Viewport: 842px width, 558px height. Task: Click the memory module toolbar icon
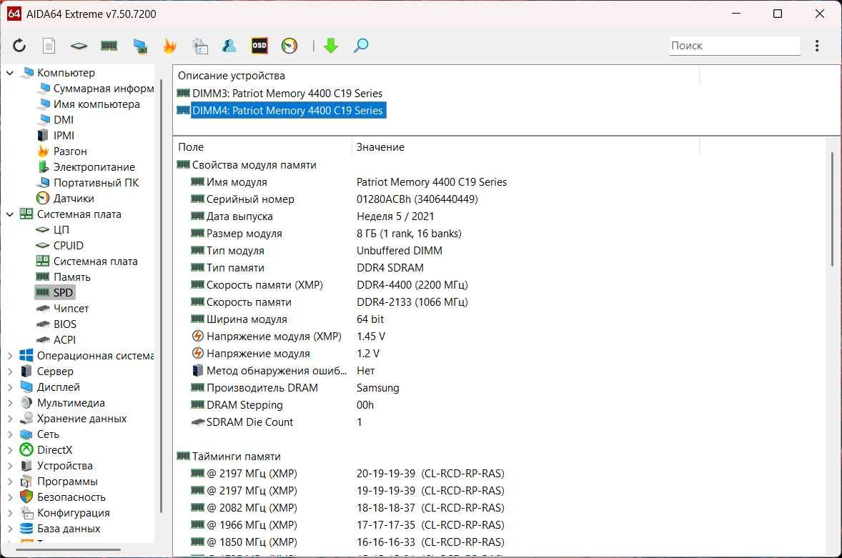(109, 46)
